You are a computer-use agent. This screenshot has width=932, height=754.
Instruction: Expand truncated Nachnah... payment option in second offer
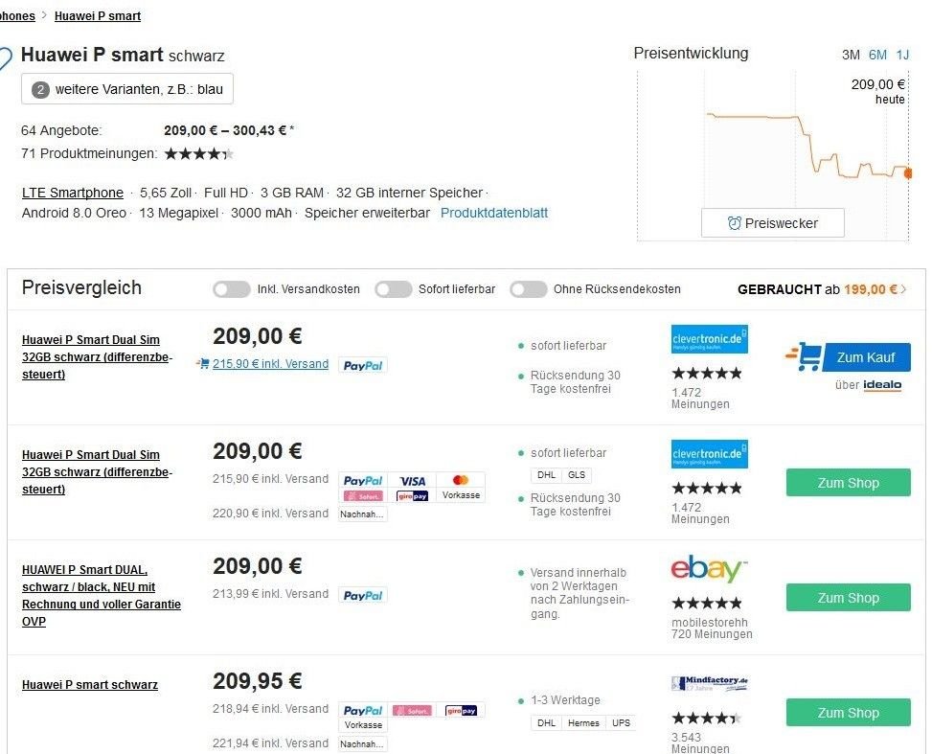click(363, 514)
